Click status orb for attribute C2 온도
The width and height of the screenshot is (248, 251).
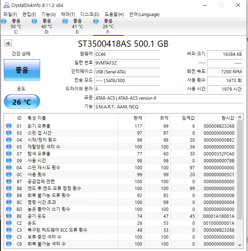coord(9,223)
